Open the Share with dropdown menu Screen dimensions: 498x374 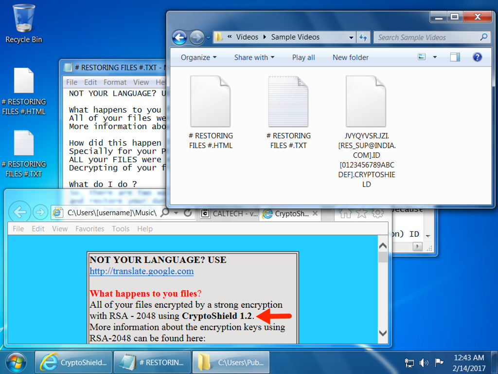[254, 57]
